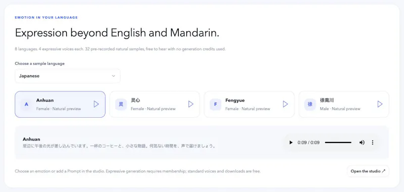Play the 灵心 voice preview
The height and width of the screenshot is (192, 404).
[x=191, y=104]
